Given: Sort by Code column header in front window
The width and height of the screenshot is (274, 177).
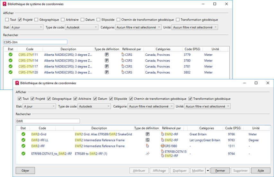Looking at the screenshot, I should coord(42,128).
